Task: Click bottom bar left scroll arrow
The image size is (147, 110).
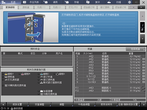Action: tap(3, 105)
